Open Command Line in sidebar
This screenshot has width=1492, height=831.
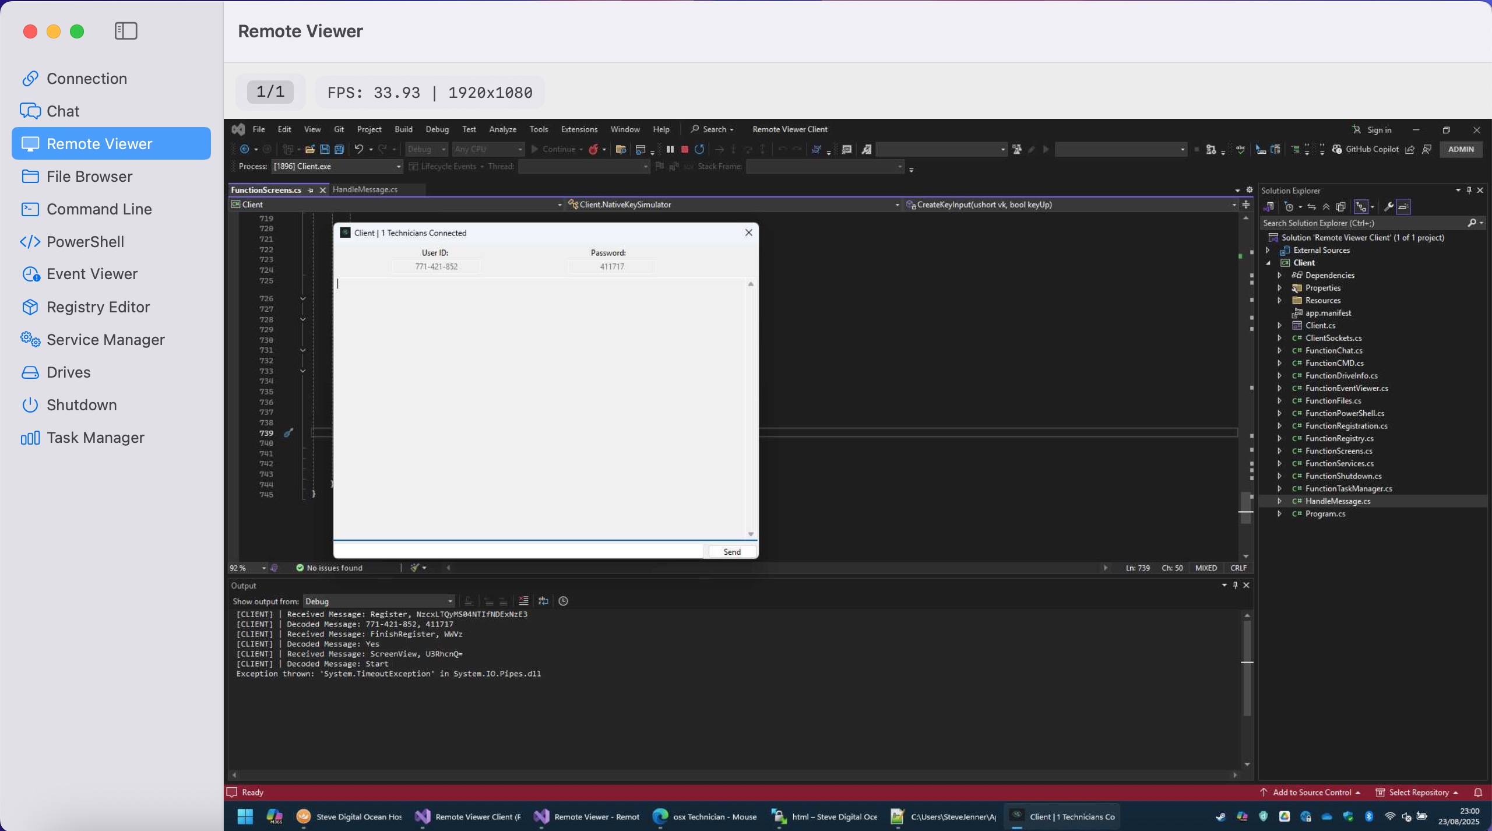(111, 209)
